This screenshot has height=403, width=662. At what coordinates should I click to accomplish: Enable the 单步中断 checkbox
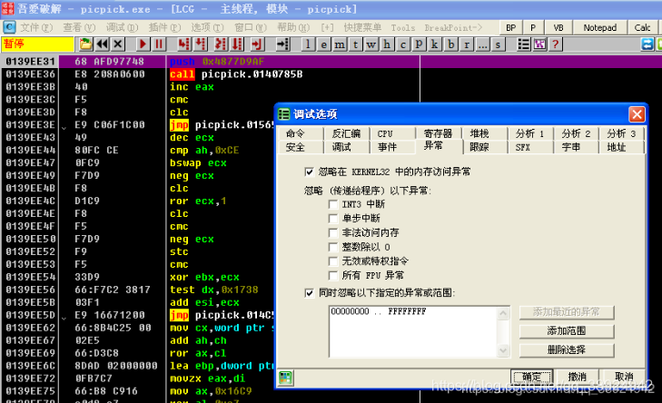click(x=333, y=218)
